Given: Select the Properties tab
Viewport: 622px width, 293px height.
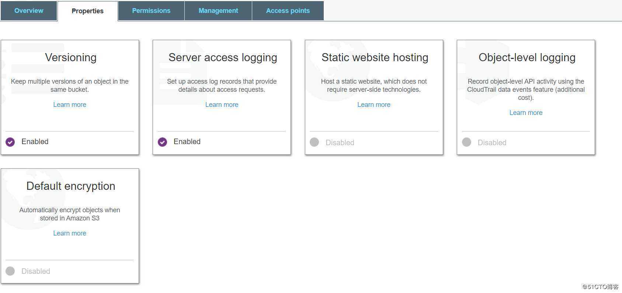Looking at the screenshot, I should [88, 11].
